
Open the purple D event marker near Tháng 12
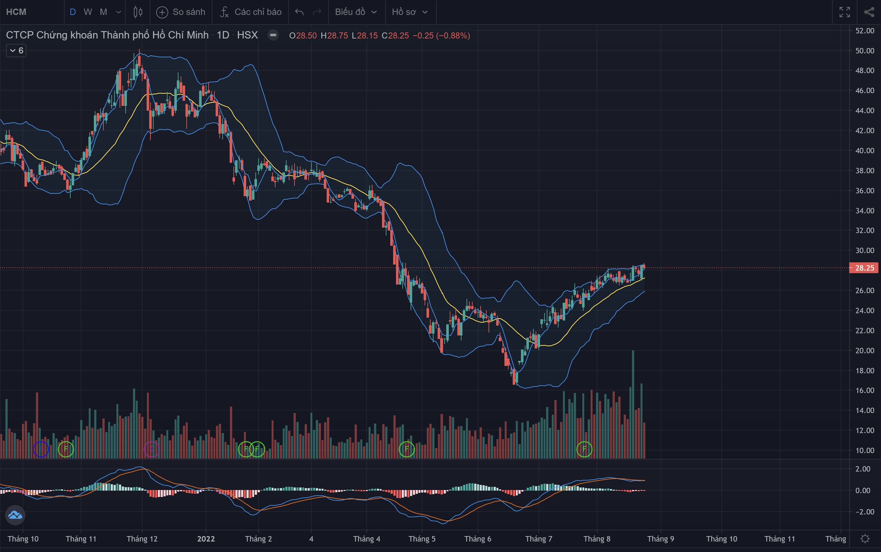tap(151, 449)
